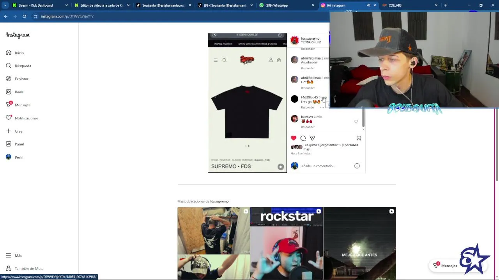Open emoji picker in comment box
Image resolution: width=499 pixels, height=280 pixels.
tap(357, 166)
